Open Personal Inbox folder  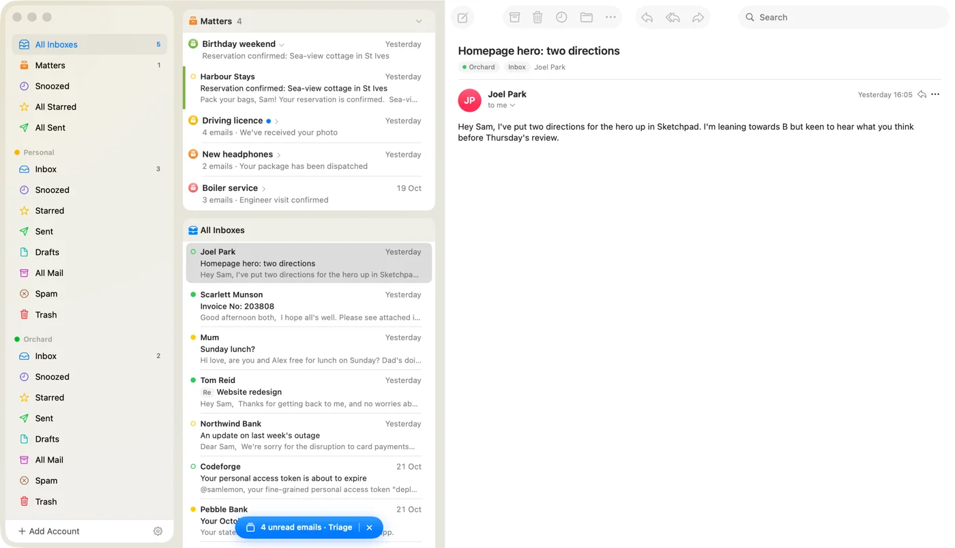point(89,169)
